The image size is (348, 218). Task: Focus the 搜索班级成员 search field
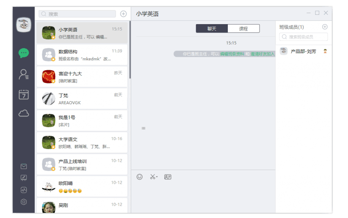[304, 37]
